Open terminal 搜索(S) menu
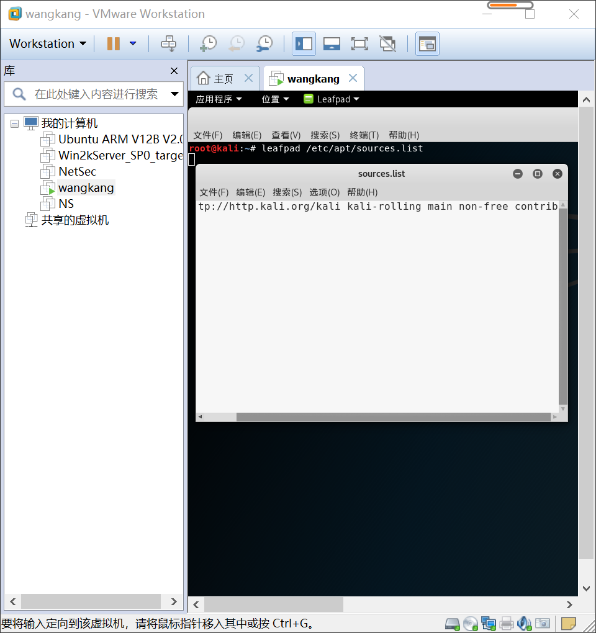 click(x=325, y=135)
